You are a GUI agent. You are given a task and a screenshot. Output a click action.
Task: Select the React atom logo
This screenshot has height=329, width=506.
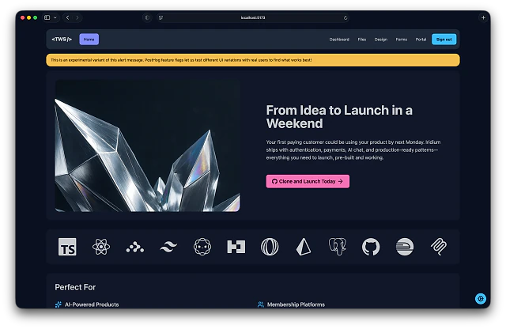point(101,247)
